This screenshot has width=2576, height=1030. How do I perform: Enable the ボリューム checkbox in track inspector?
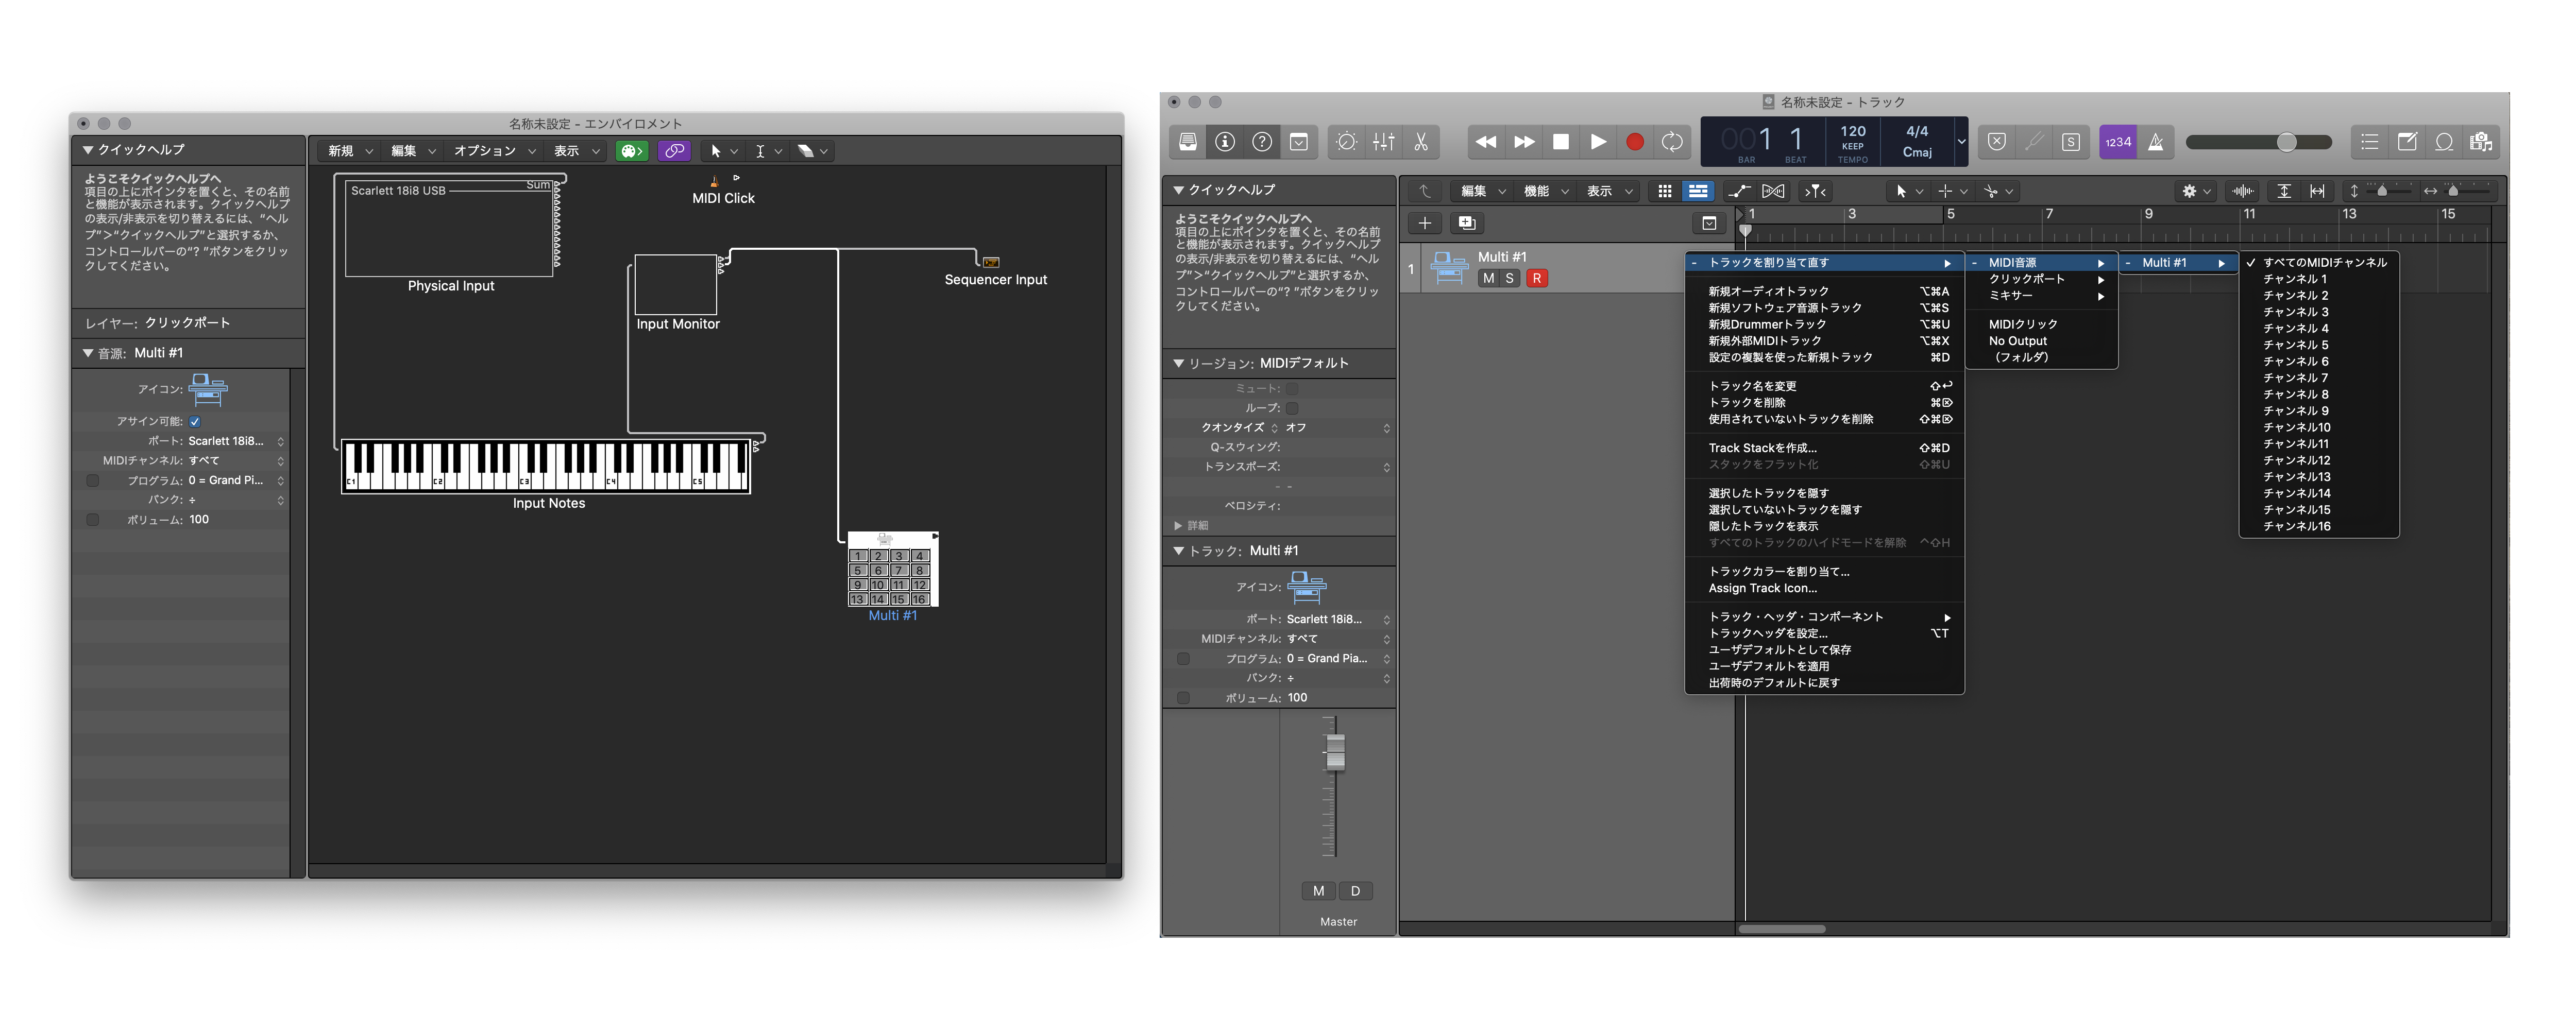pos(1183,698)
